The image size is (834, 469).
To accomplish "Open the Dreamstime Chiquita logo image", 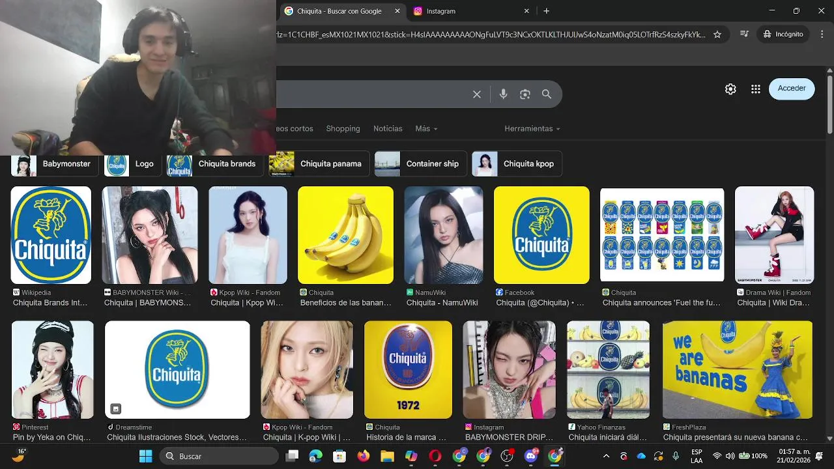I will 177,369.
